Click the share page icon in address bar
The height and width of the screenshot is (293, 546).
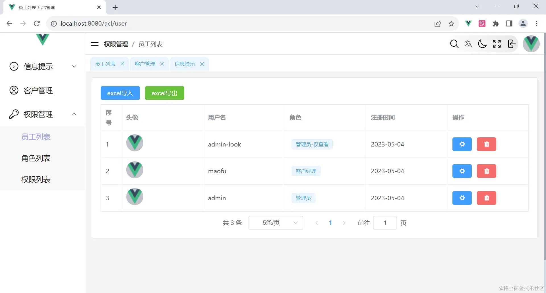point(438,24)
